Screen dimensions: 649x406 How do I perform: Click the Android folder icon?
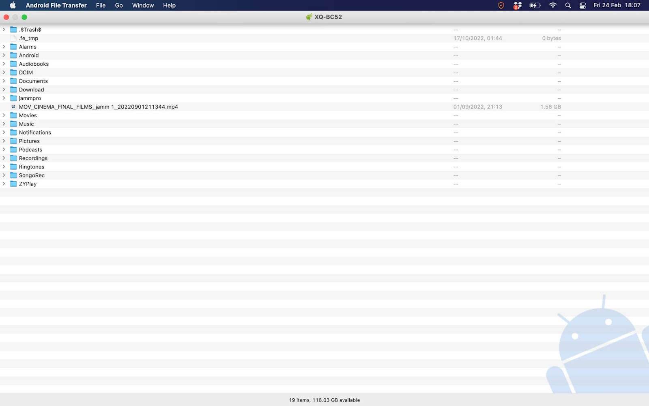coord(13,55)
